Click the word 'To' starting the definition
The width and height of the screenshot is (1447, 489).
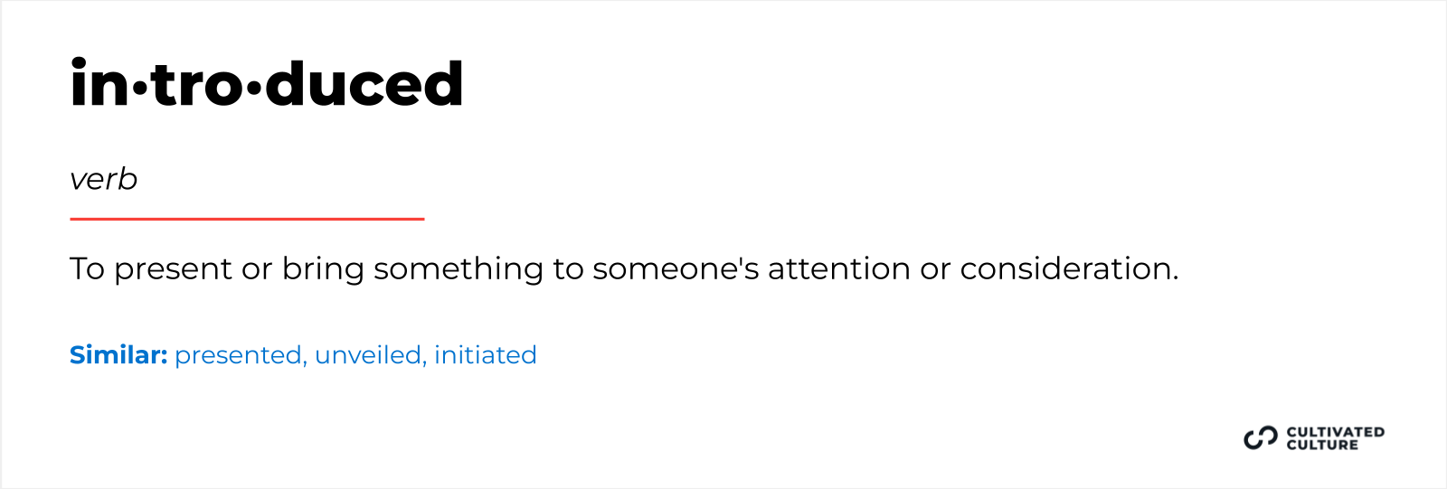pos(88,269)
